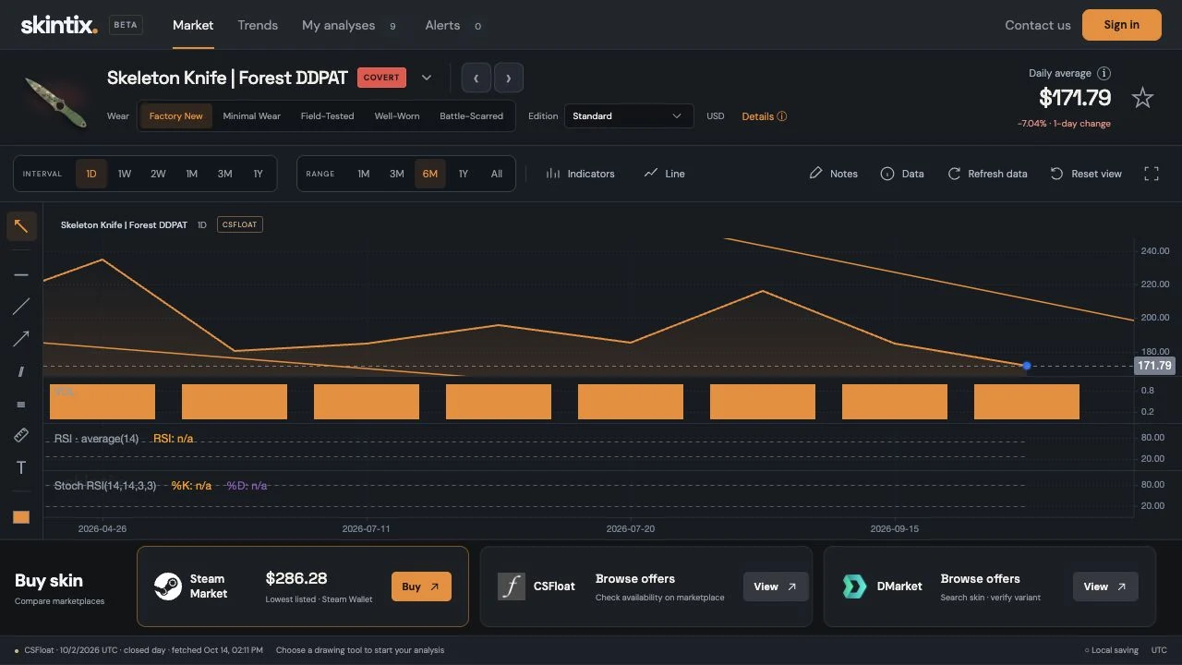Open the Edition Standard dropdown
Viewport: 1182px width, 665px height.
[x=627, y=116]
